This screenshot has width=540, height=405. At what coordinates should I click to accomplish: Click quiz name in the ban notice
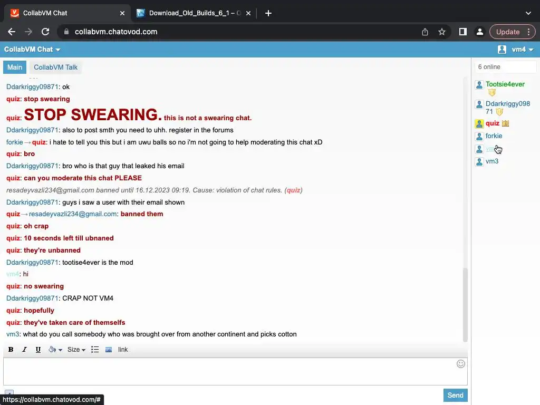coord(293,190)
